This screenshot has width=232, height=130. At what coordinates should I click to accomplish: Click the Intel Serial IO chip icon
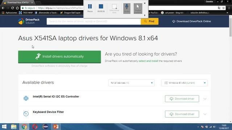click(26, 98)
